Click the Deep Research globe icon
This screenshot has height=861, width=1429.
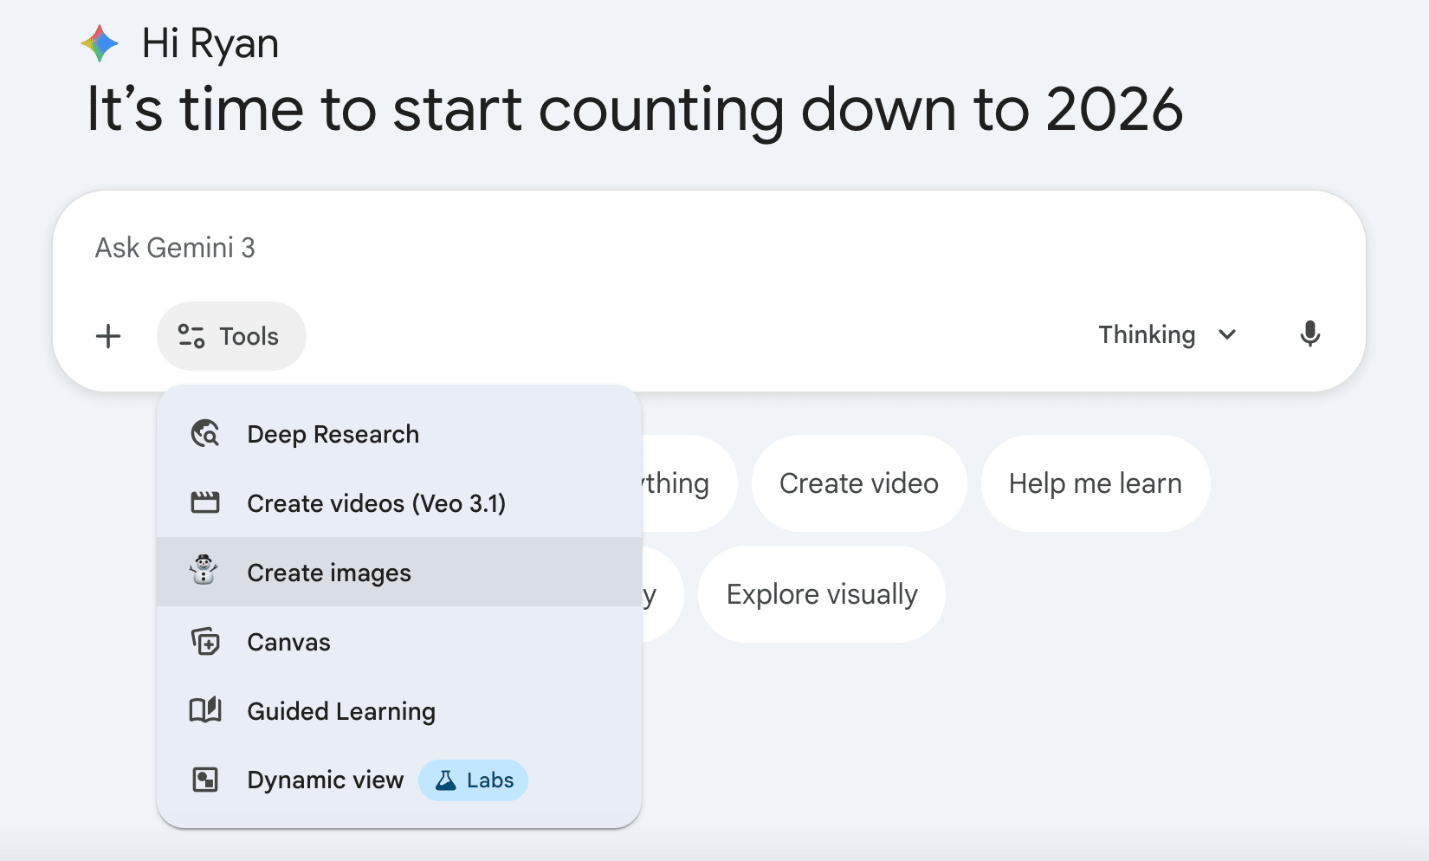205,433
